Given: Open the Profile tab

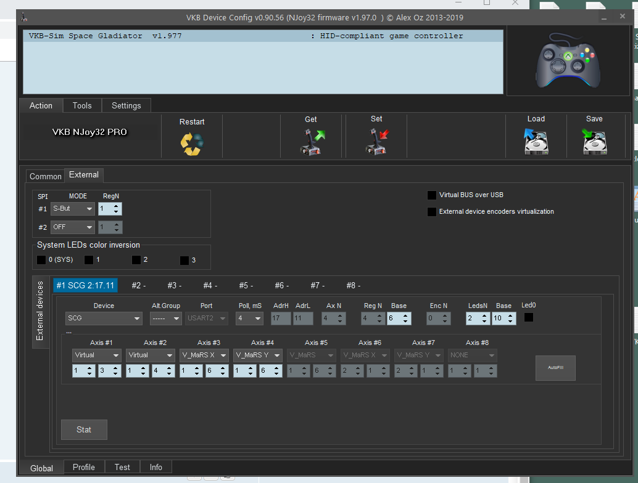Looking at the screenshot, I should [84, 467].
